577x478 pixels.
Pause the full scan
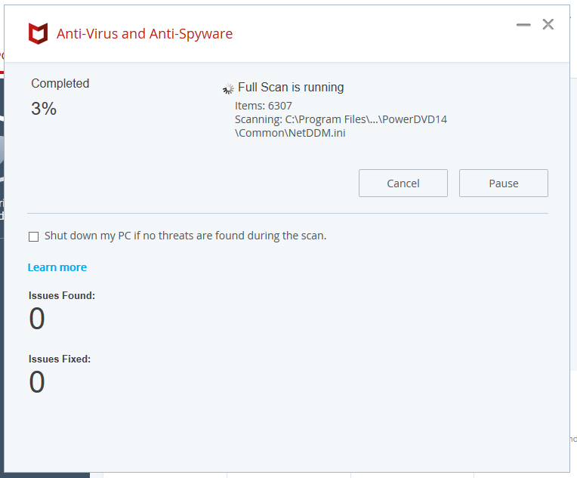point(503,183)
